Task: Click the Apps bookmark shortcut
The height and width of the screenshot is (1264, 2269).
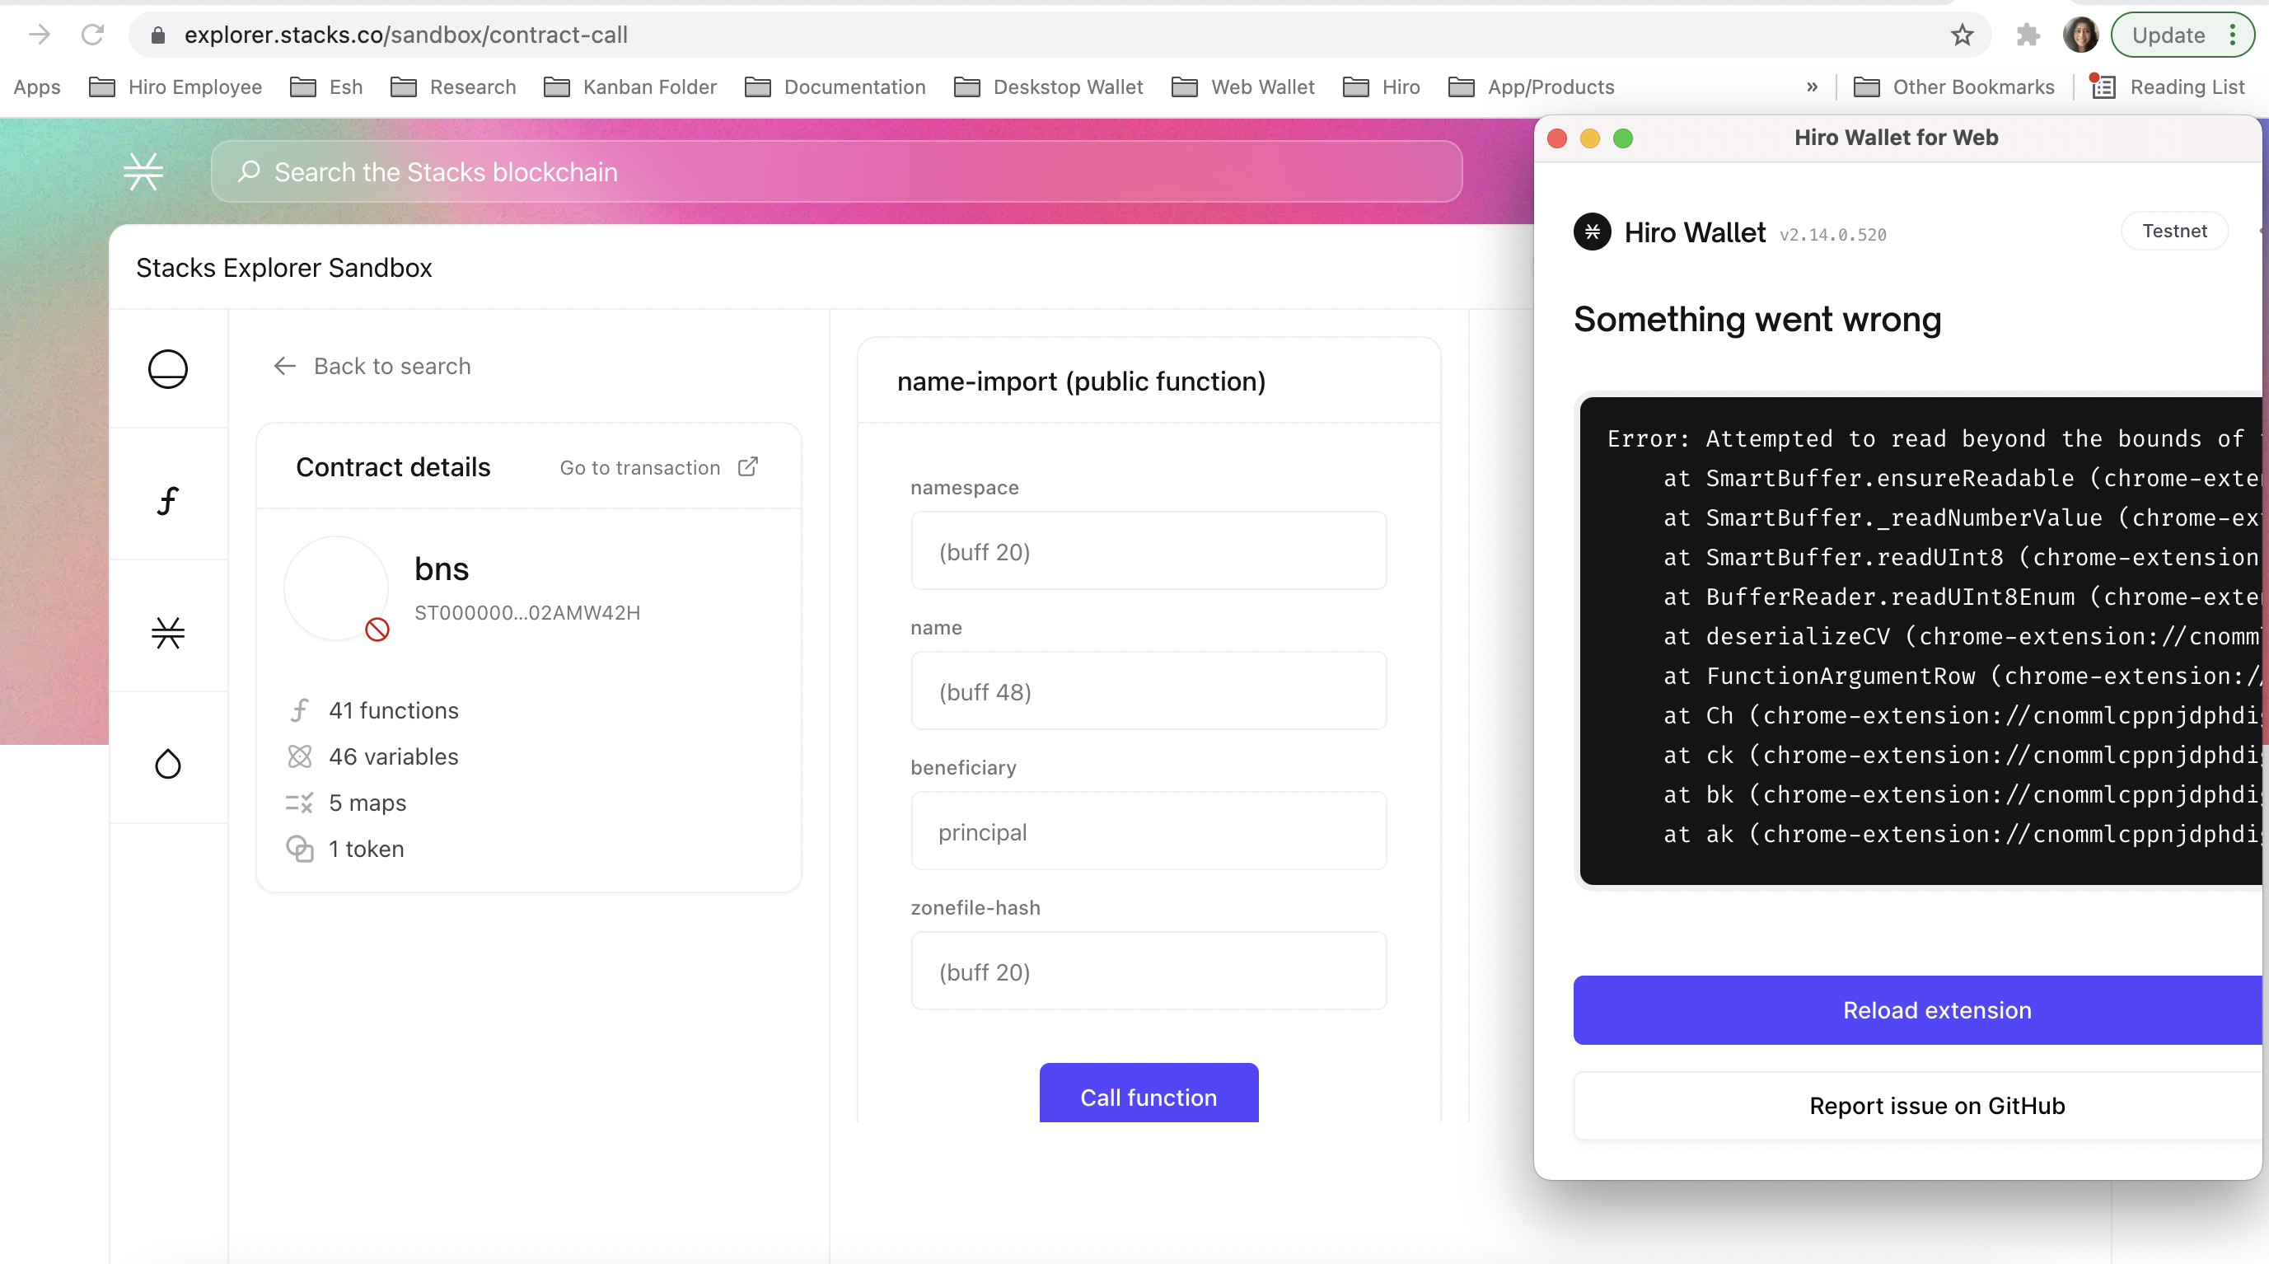Action: coord(37,87)
